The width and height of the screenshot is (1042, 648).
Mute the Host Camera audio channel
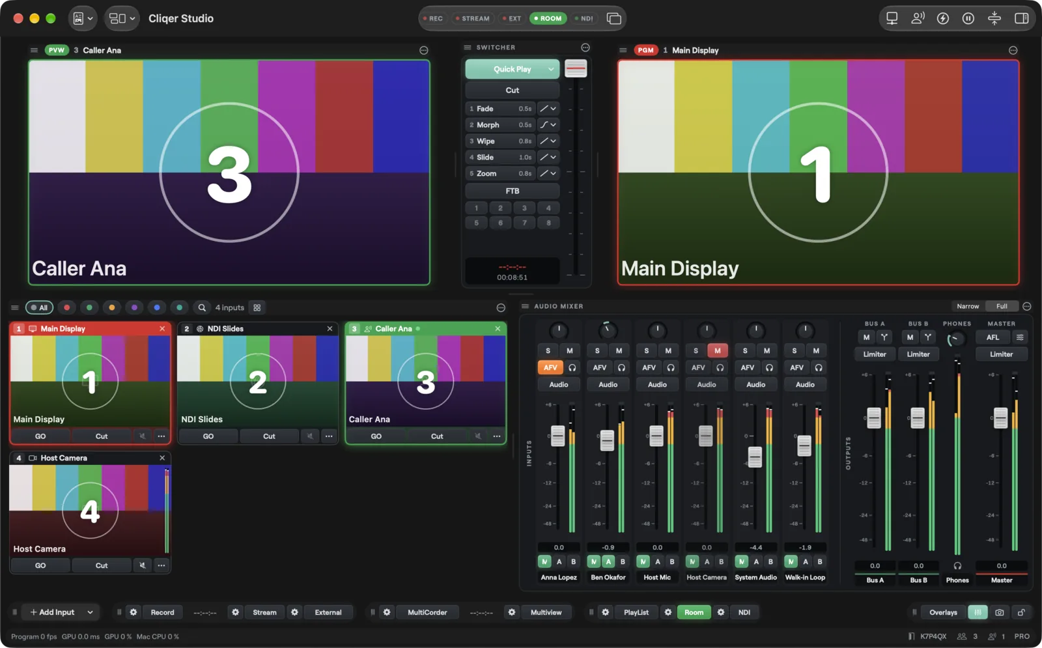coord(717,350)
